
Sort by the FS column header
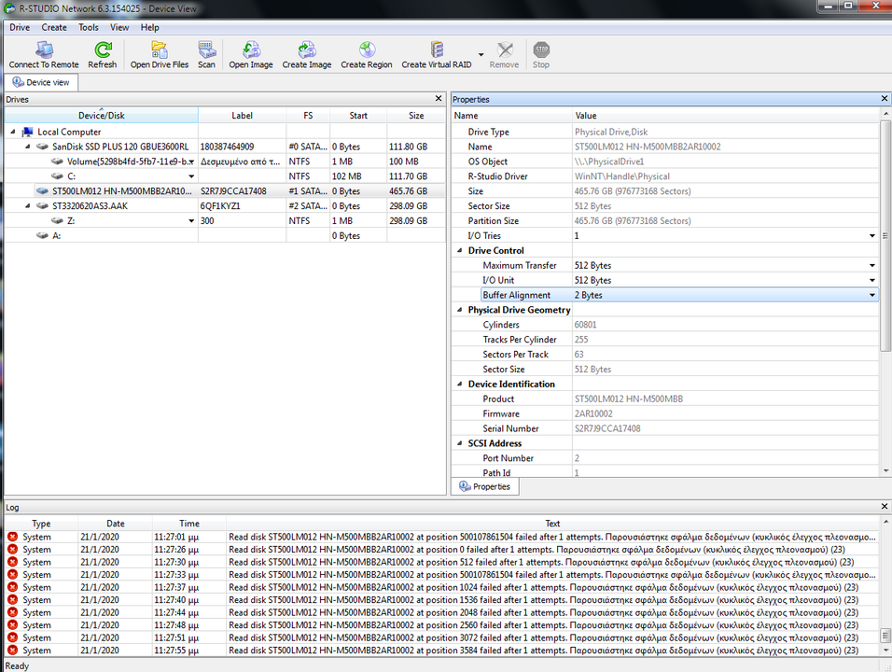(x=308, y=116)
